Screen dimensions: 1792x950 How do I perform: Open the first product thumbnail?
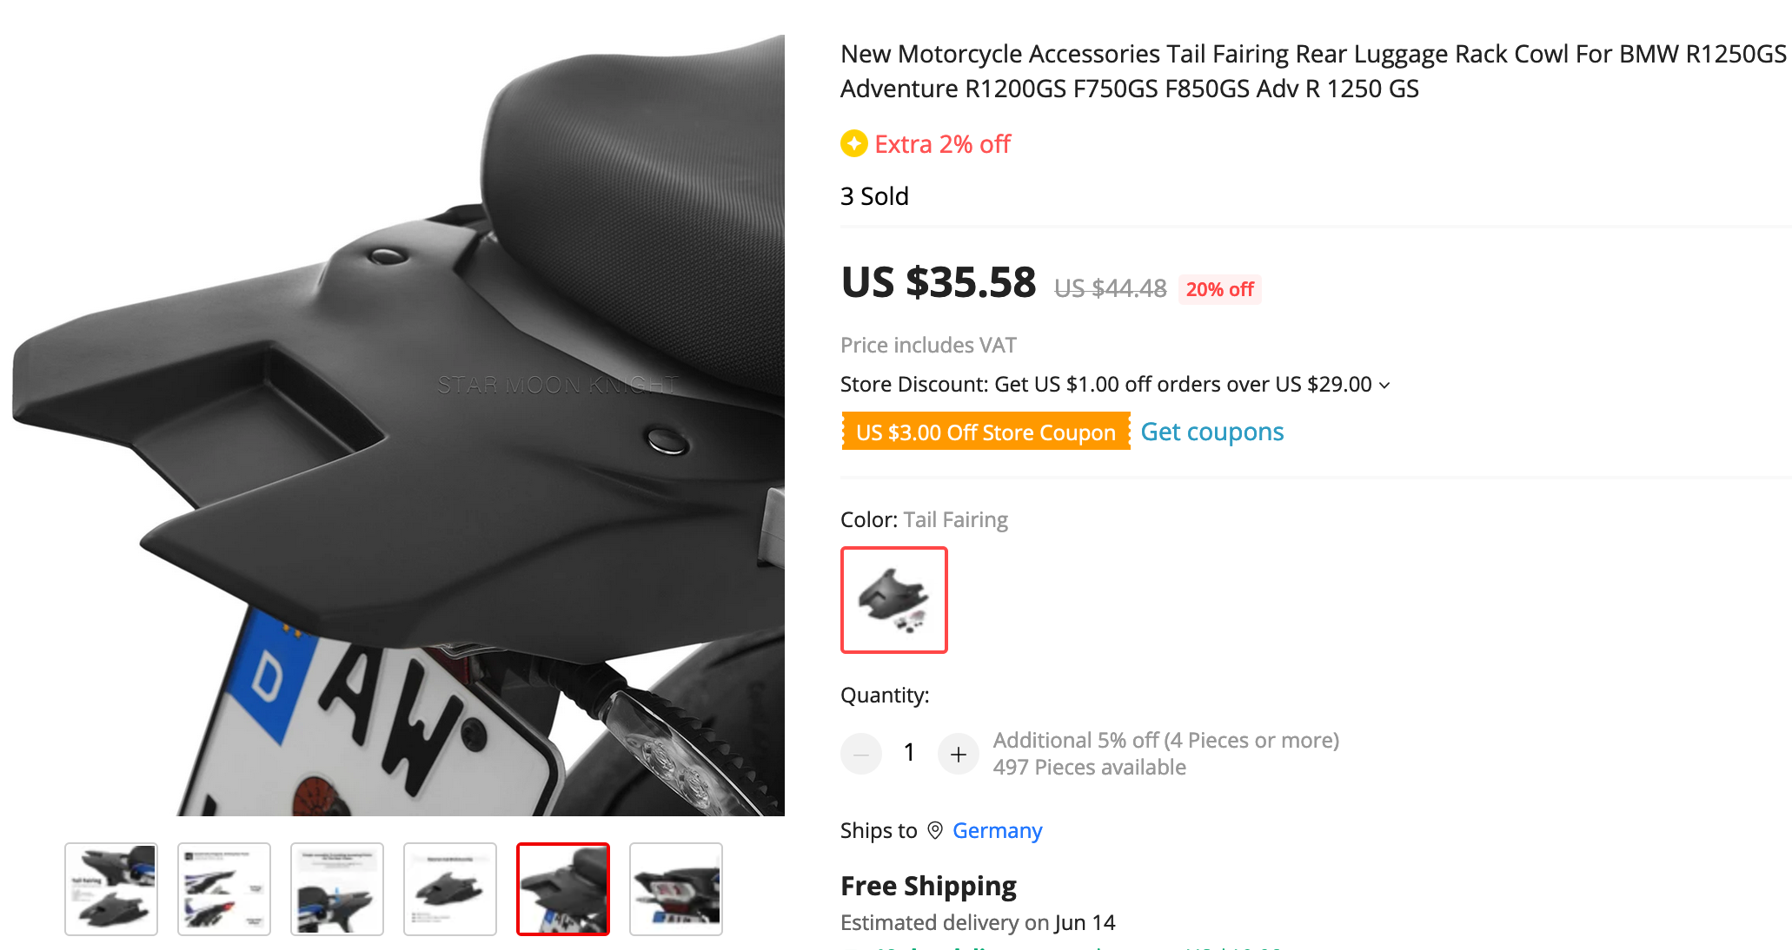111,889
